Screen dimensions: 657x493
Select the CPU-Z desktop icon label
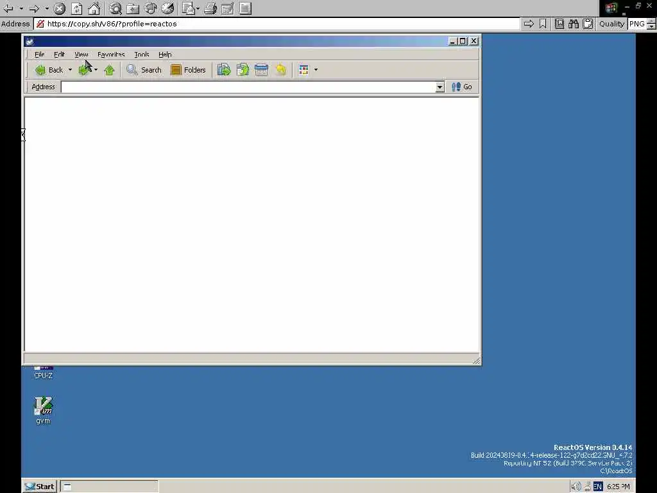pyautogui.click(x=43, y=376)
